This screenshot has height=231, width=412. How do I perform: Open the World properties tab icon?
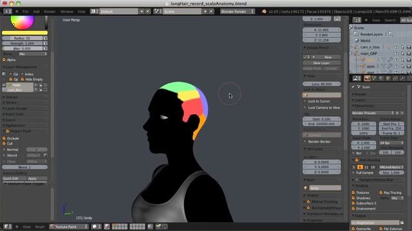pyautogui.click(x=381, y=78)
